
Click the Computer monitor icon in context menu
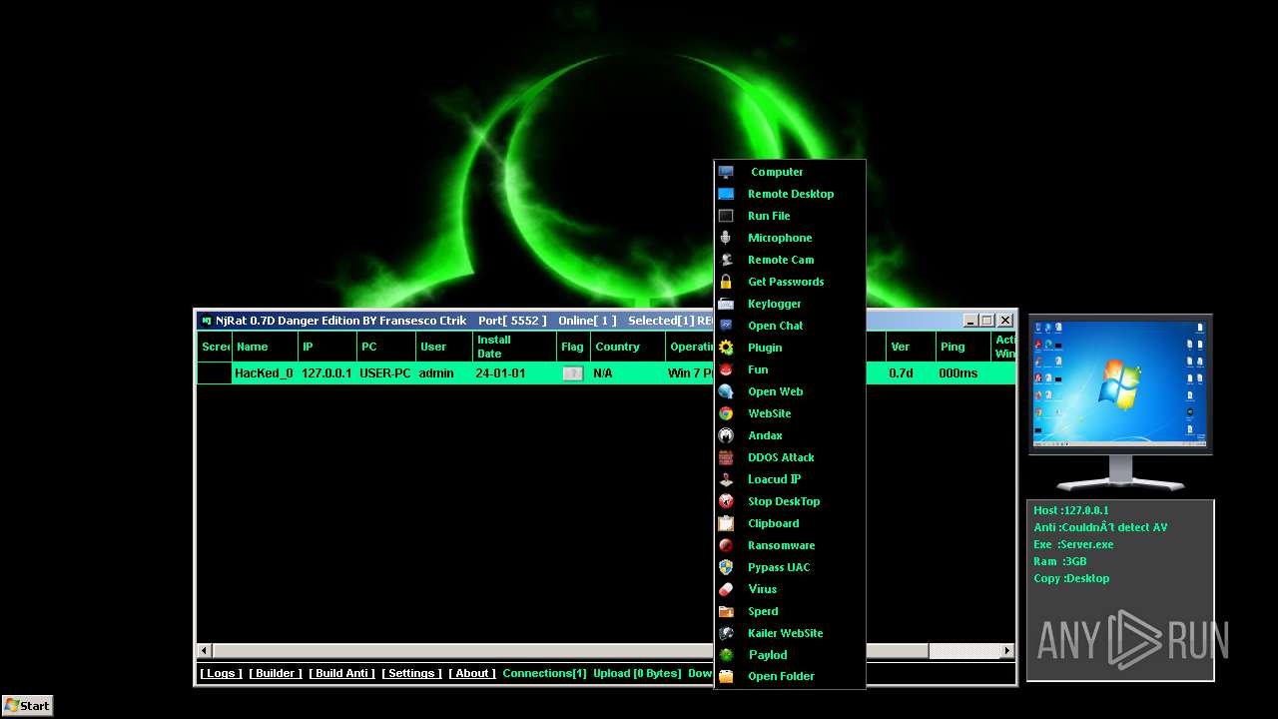point(726,172)
